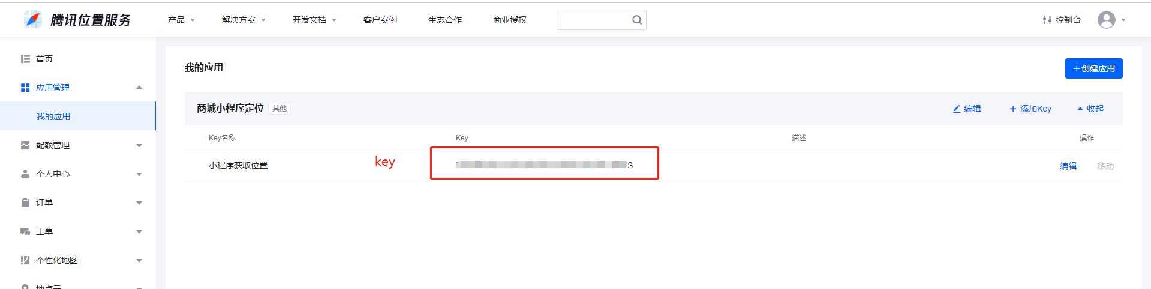Click the 首页 list icon in sidebar
Image resolution: width=1151 pixels, height=289 pixels.
point(25,59)
